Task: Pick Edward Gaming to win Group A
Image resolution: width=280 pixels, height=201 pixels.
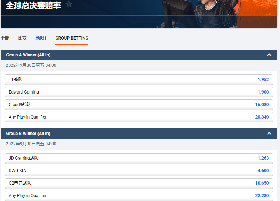Action: coord(139,92)
